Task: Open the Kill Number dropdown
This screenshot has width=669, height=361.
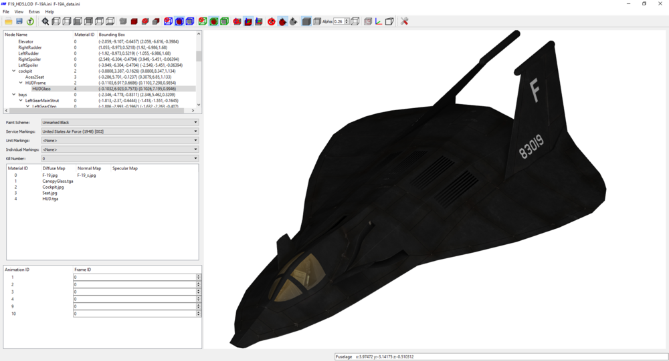Action: point(120,158)
